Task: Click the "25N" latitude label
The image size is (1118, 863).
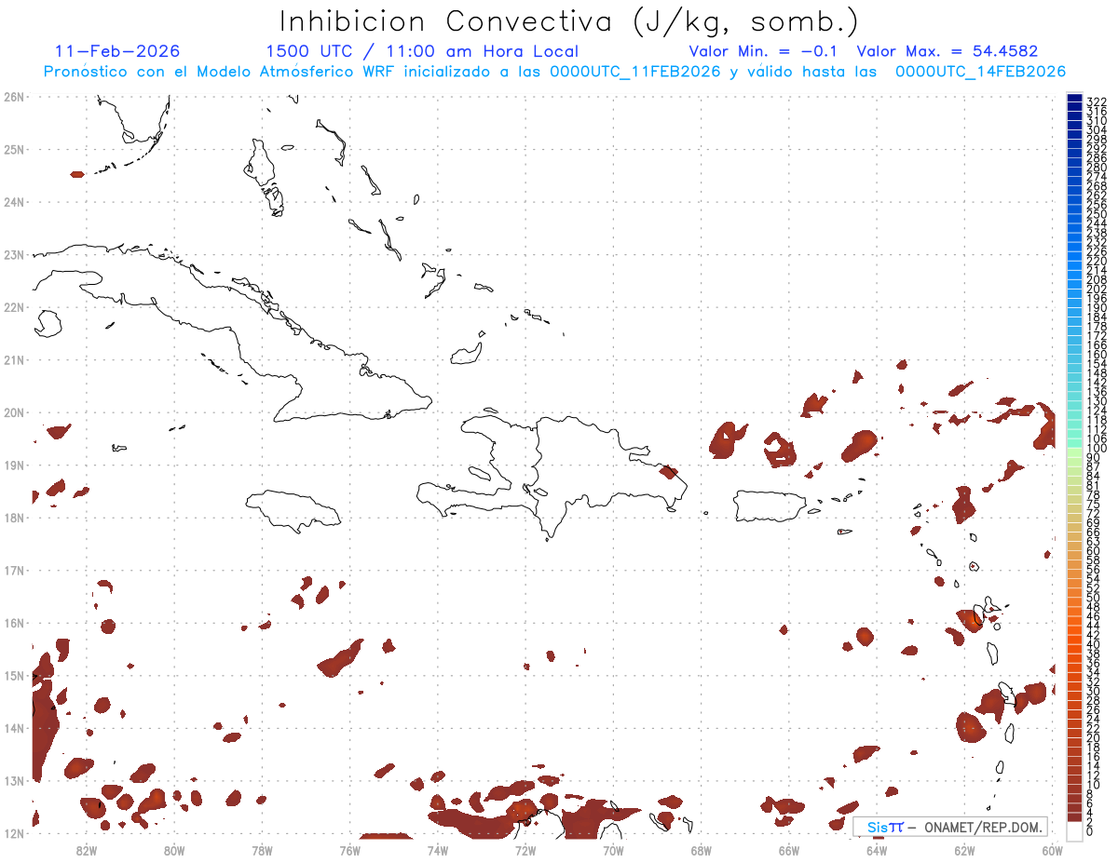Action: pos(13,149)
